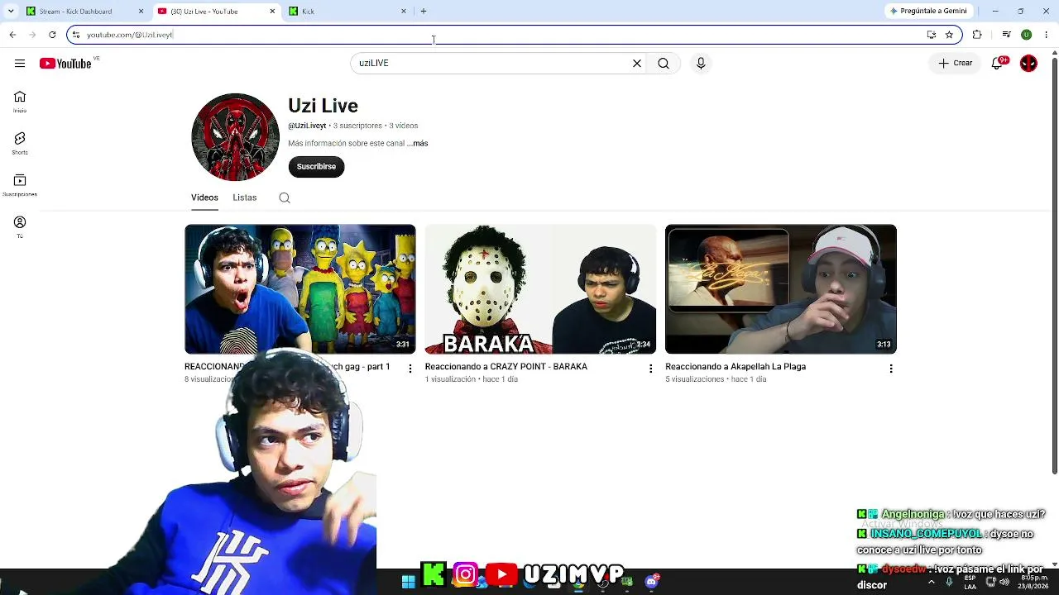This screenshot has height=595, width=1059.
Task: Open the Chrome three-dot menu
Action: point(1047,35)
